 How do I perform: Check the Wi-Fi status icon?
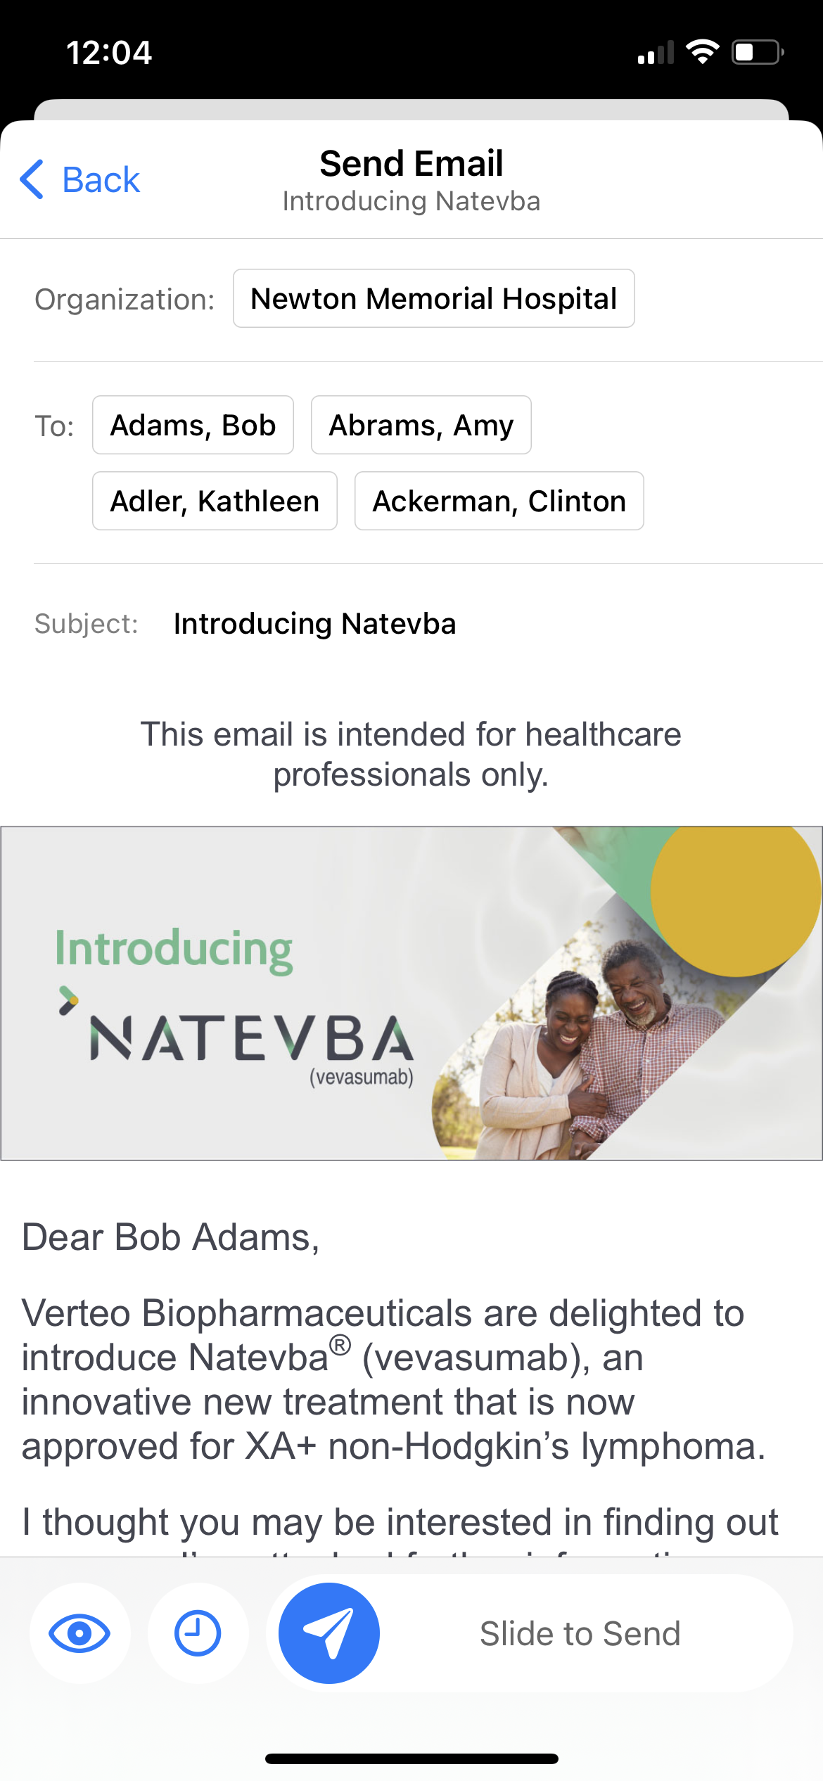pos(702,52)
